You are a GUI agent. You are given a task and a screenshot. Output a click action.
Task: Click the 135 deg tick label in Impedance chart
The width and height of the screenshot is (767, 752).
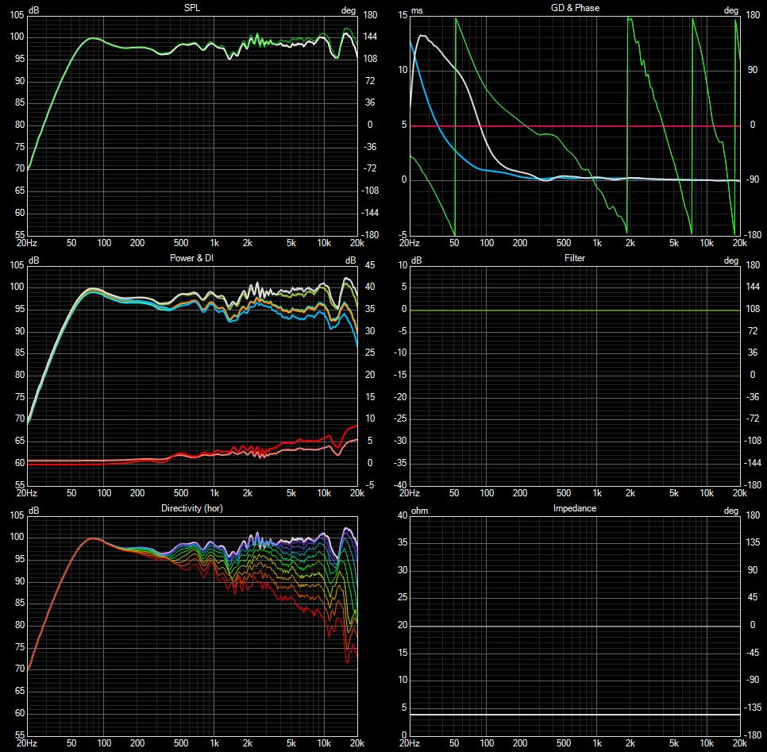pos(754,542)
